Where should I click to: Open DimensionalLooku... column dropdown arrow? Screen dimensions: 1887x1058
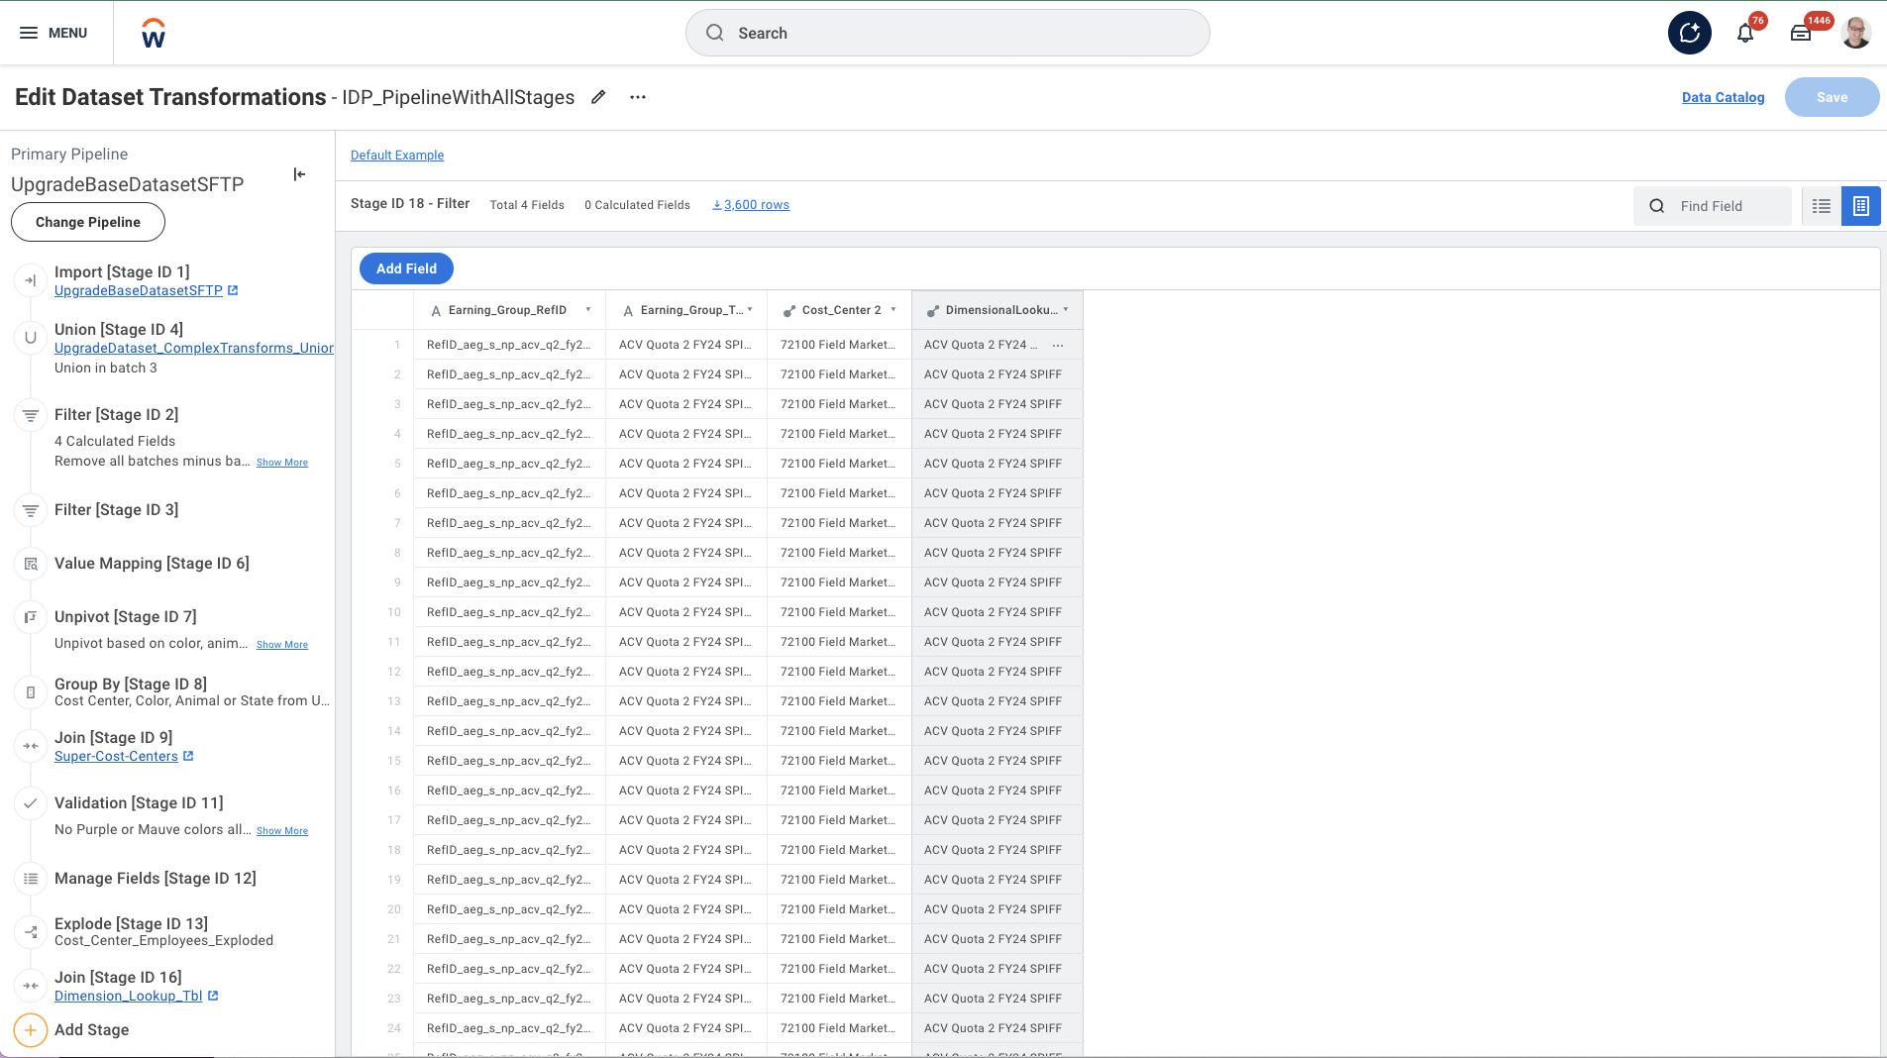click(1066, 310)
